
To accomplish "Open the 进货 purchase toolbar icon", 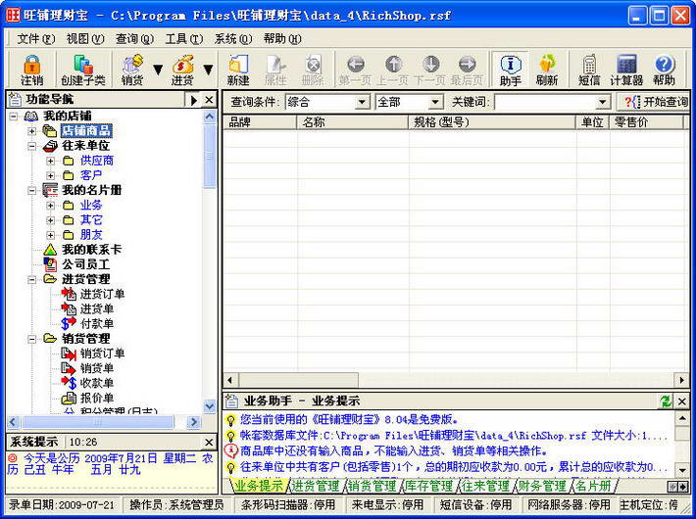I will coord(182,70).
